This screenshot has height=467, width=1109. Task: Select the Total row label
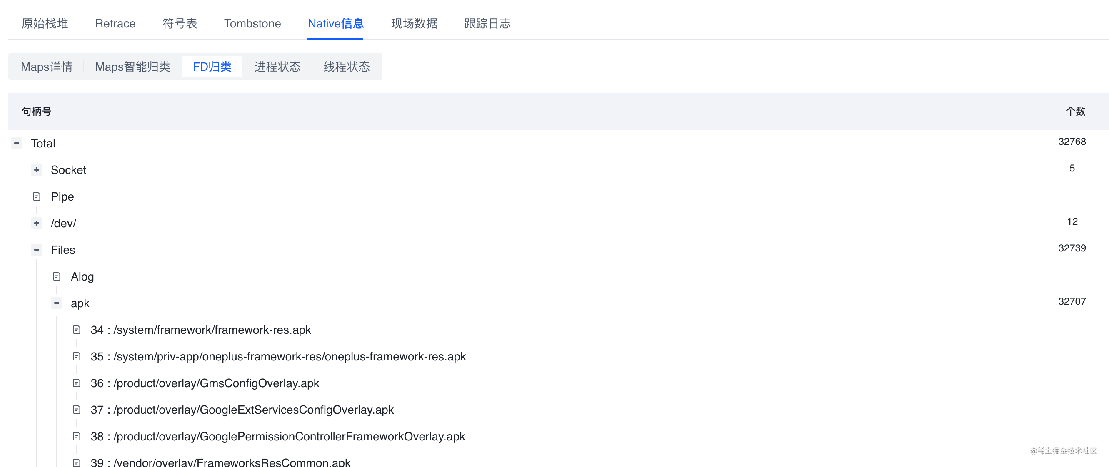tap(43, 143)
